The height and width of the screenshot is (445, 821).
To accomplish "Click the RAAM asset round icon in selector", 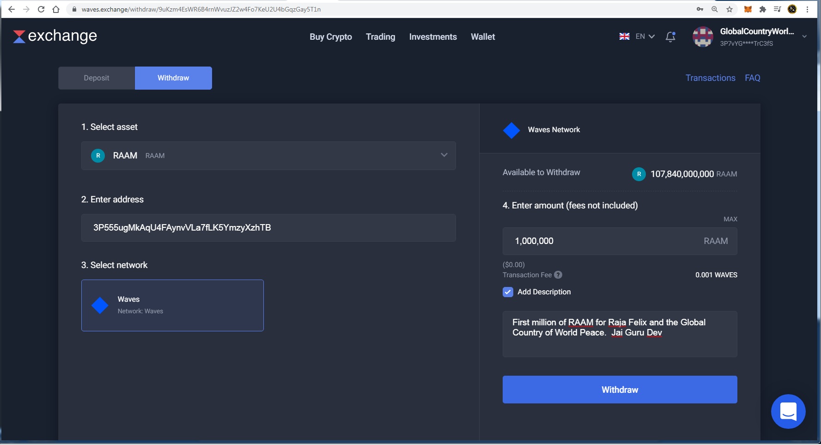I will click(x=98, y=156).
